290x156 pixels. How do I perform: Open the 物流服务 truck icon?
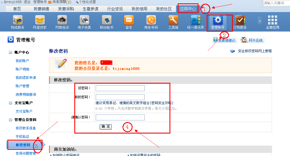click(17, 20)
